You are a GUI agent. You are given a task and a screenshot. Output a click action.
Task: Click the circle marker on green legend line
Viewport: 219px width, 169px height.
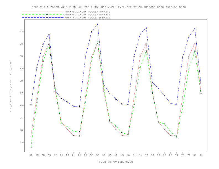[x=47, y=15]
